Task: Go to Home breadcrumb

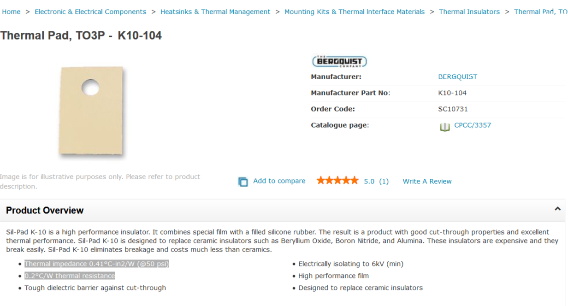Action: (11, 12)
